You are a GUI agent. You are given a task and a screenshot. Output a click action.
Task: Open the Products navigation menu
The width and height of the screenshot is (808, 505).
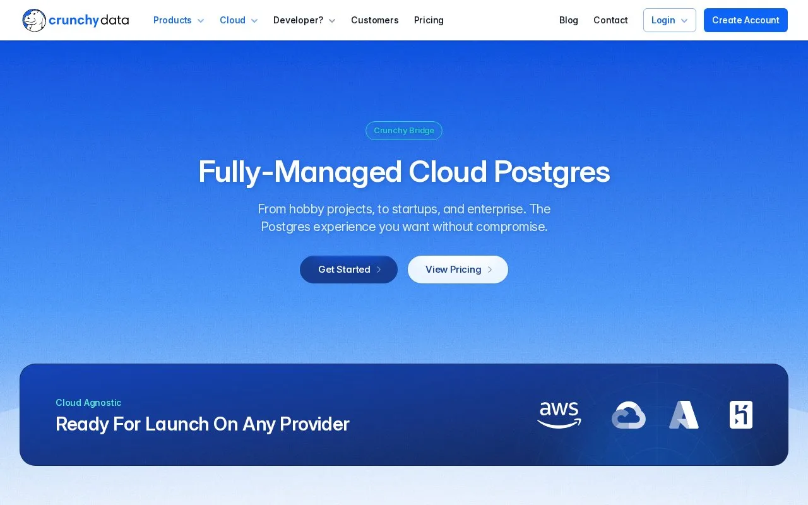(x=179, y=20)
